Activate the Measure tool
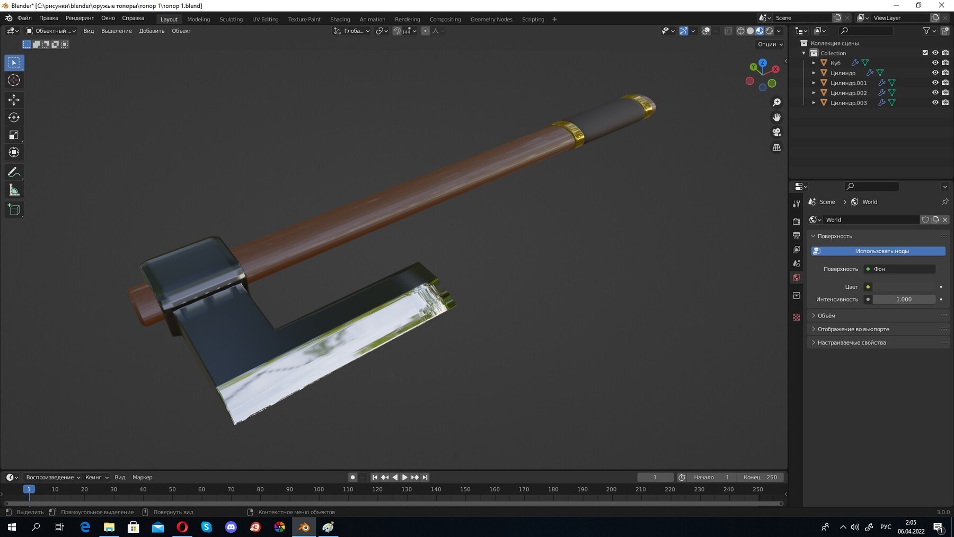 [x=14, y=189]
